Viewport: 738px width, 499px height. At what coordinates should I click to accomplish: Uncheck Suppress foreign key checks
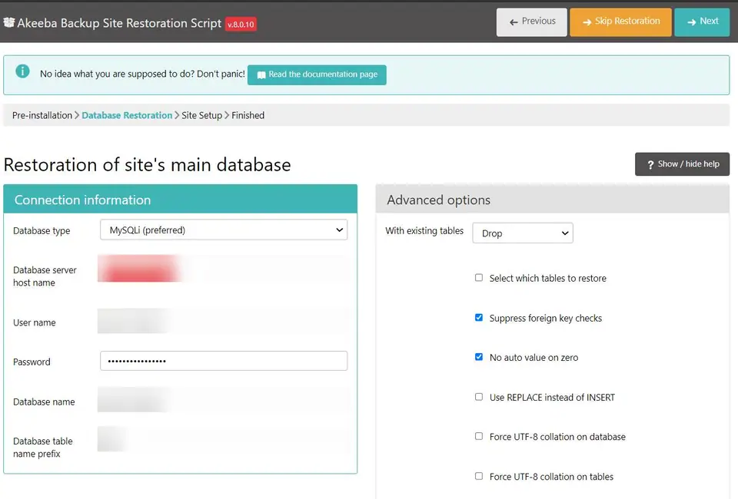click(x=479, y=318)
